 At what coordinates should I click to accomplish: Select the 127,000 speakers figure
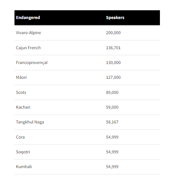(x=113, y=77)
